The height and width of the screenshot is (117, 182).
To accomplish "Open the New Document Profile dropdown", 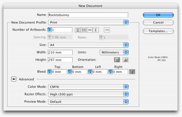I will (88, 22).
